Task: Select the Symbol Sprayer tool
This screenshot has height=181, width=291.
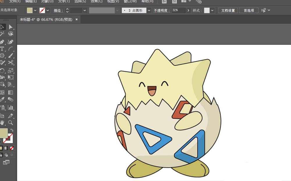Action: 2,108
